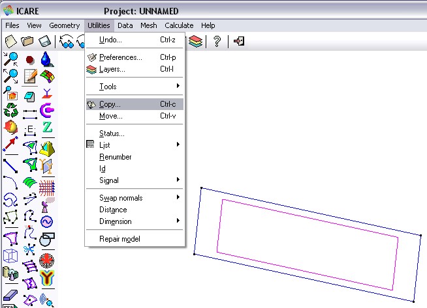Click the green recycle redraw icon
The image size is (427, 308).
click(x=11, y=110)
